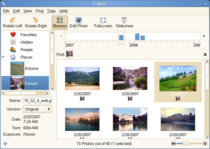Click tag icon under the rock arch photo
This screenshot has width=210, height=149.
pyautogui.click(x=130, y=98)
